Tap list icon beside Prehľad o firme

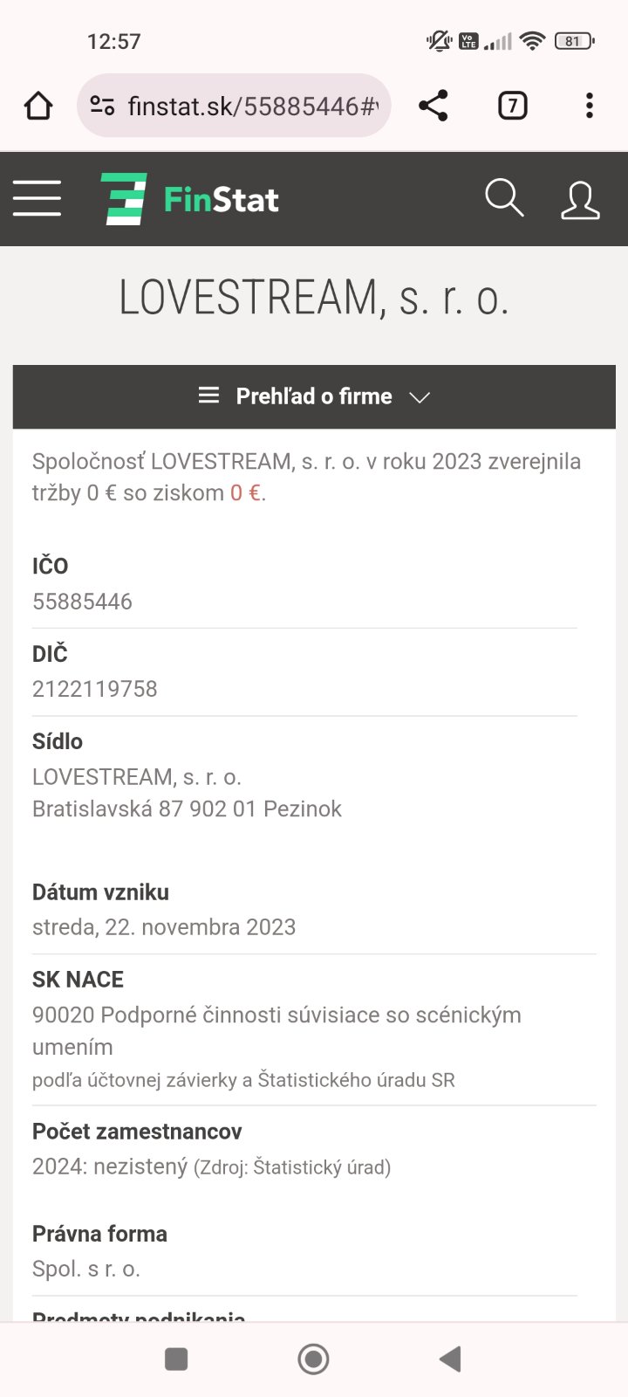click(x=208, y=396)
